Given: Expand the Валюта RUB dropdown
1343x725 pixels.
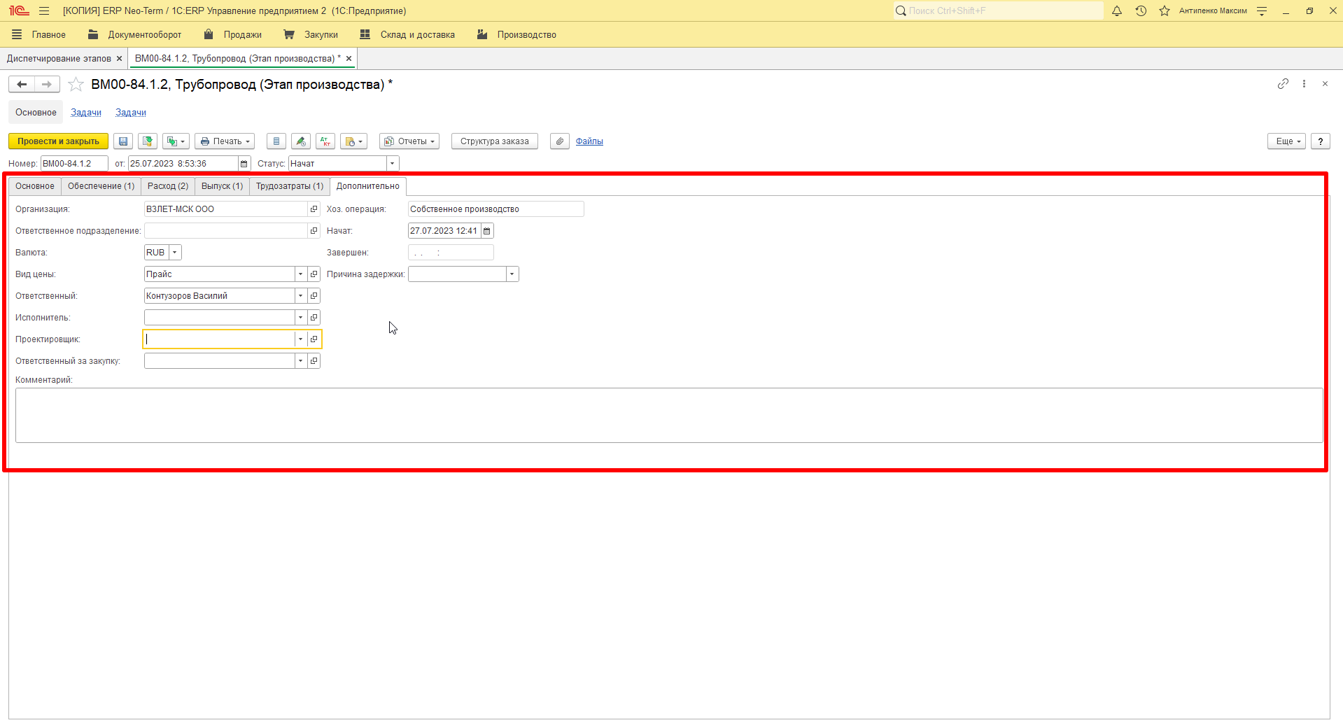Looking at the screenshot, I should pyautogui.click(x=175, y=253).
